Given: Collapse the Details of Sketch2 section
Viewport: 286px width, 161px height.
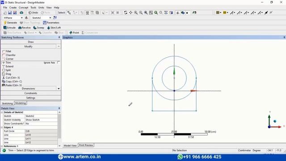Looking at the screenshot, I should (2, 112).
